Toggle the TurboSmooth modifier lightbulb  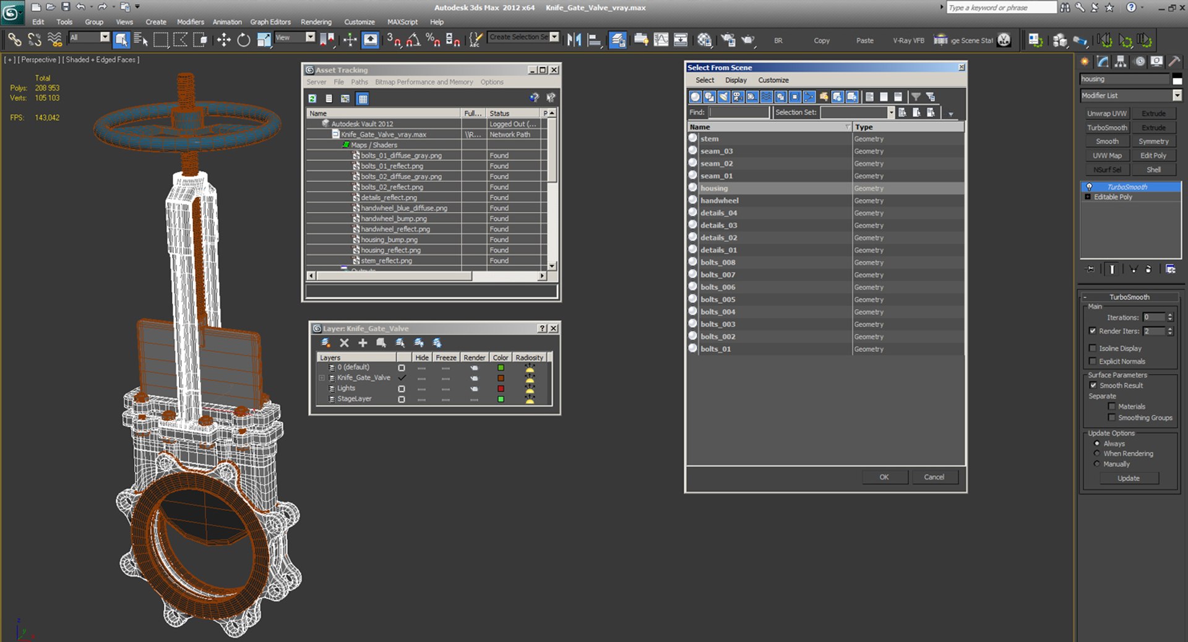[x=1089, y=187]
